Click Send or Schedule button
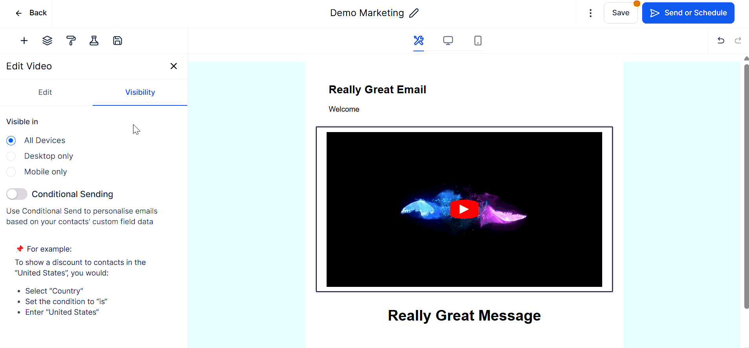This screenshot has height=348, width=749. [x=688, y=13]
